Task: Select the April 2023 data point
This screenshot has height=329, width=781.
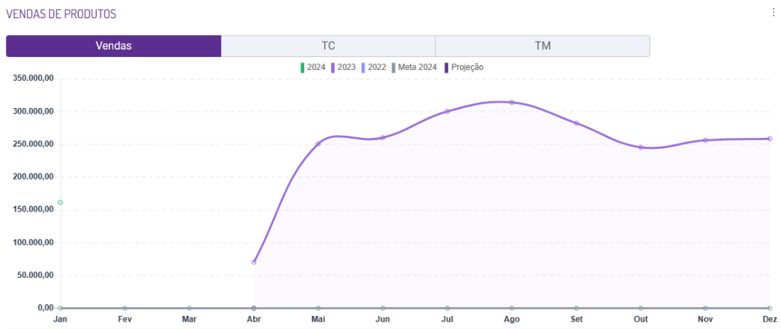Action: pos(254,262)
